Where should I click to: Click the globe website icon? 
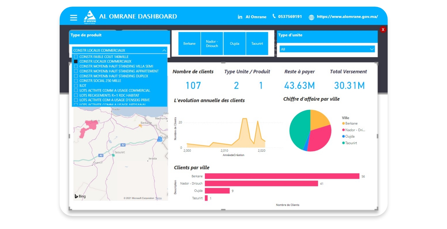click(311, 17)
